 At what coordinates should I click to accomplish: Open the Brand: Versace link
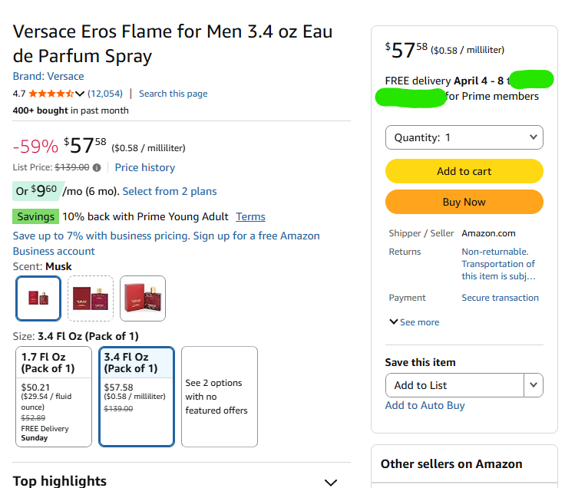(x=48, y=77)
